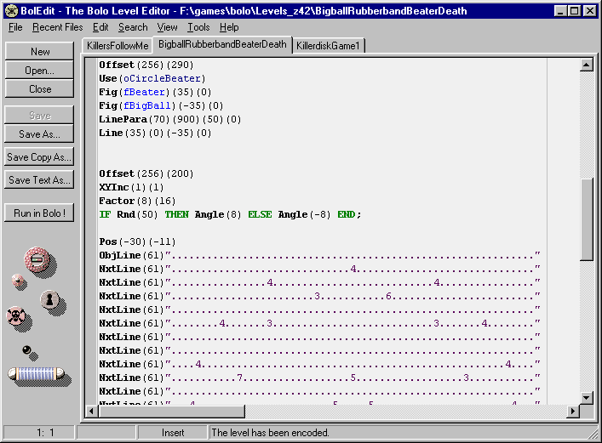Click the LinePara(70)(900)(50)(0) line
This screenshot has height=443, width=602.
[x=170, y=119]
